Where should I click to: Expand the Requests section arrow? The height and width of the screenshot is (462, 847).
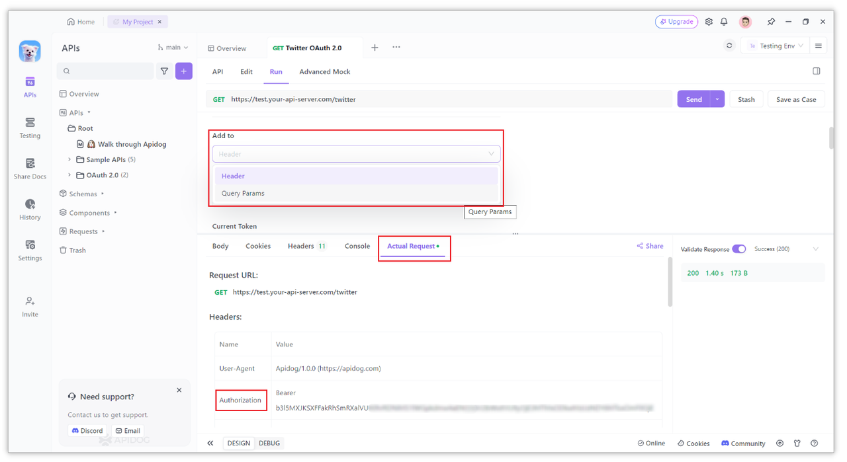coord(103,231)
